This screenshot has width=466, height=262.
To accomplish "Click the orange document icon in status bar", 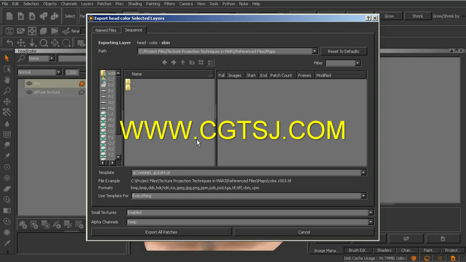I will pyautogui.click(x=453, y=258).
